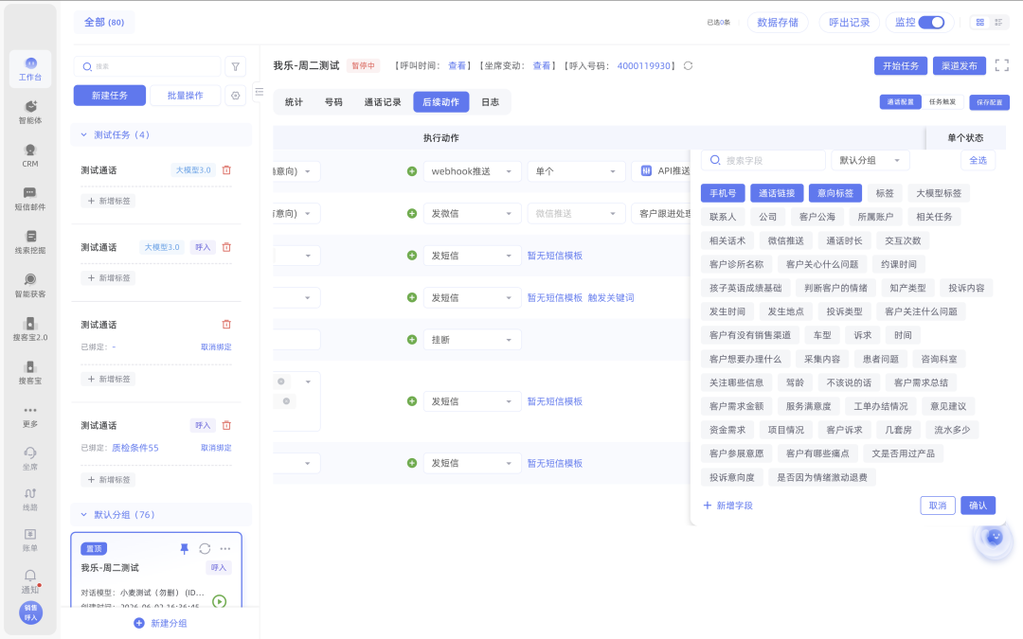Select the 通话时长 field tag

844,240
